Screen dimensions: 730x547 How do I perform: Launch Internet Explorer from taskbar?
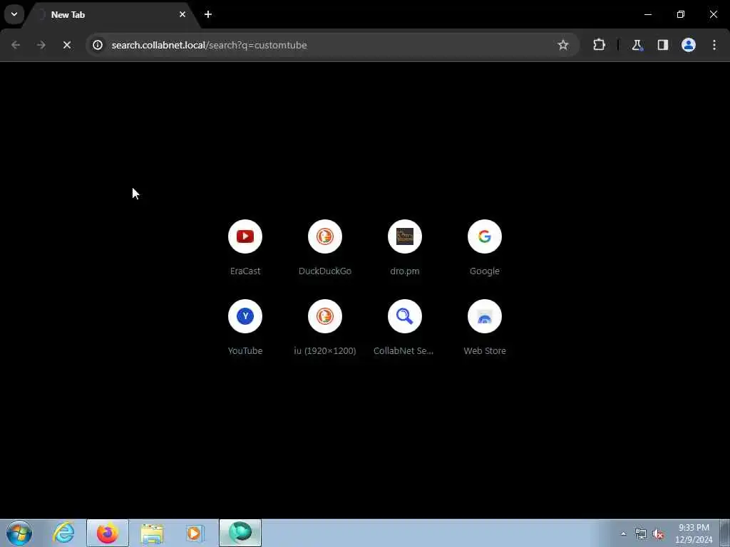coord(63,533)
